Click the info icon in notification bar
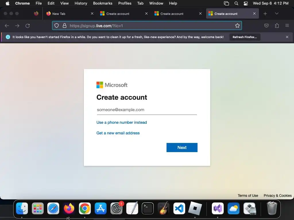 pyautogui.click(x=8, y=37)
